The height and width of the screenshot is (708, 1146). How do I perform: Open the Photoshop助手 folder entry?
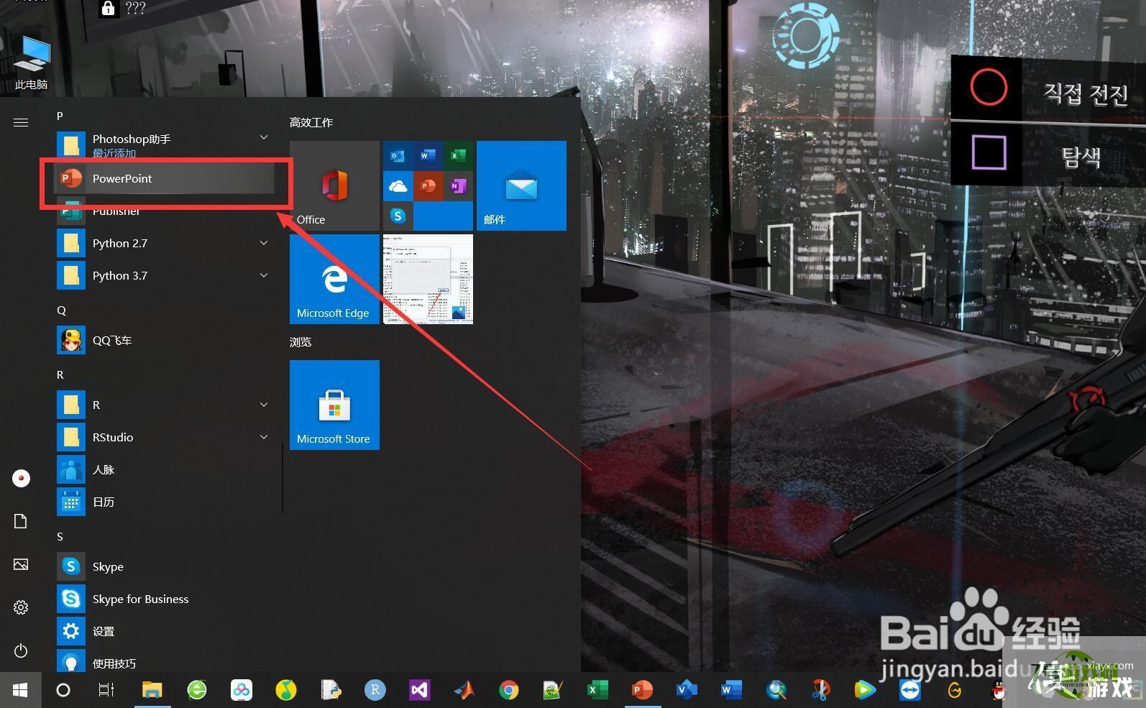click(x=165, y=144)
